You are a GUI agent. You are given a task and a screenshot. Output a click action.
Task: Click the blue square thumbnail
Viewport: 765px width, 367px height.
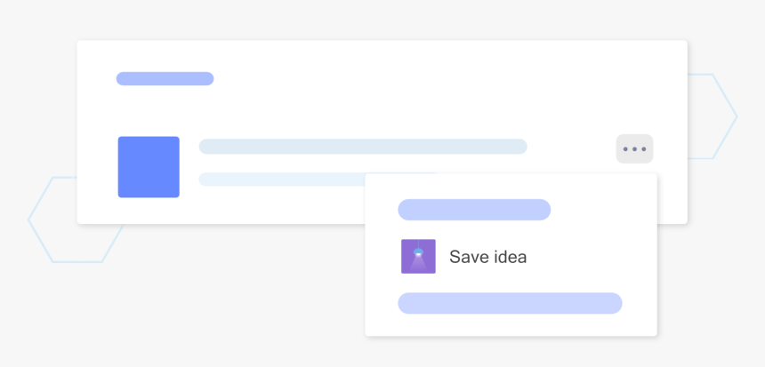tap(149, 167)
